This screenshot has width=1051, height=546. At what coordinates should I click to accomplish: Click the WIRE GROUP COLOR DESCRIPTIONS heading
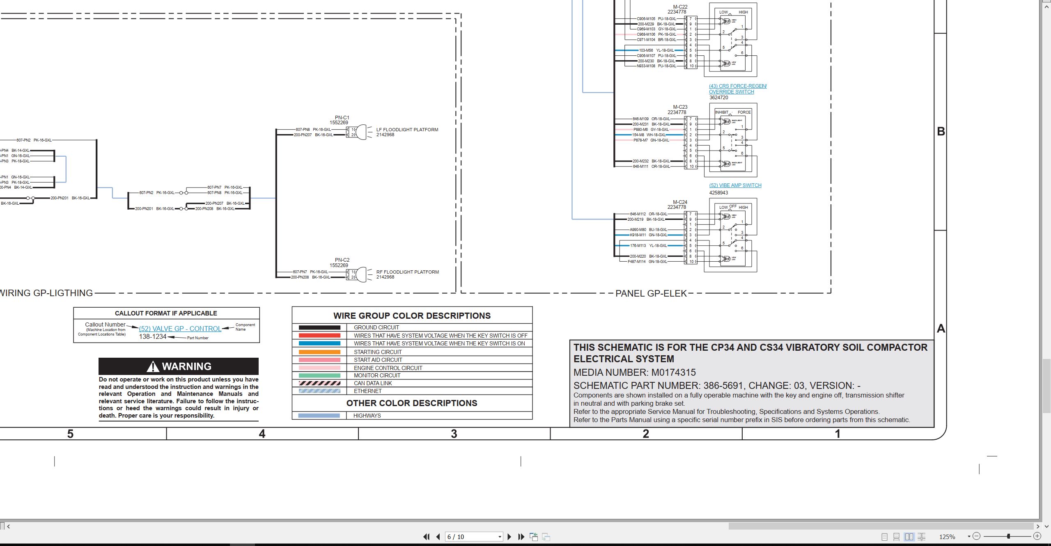(x=412, y=315)
